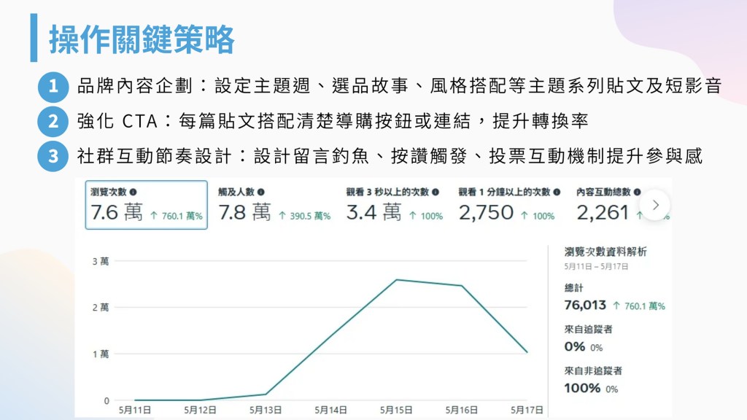Click the numbered bullet 1 circle

pos(53,87)
